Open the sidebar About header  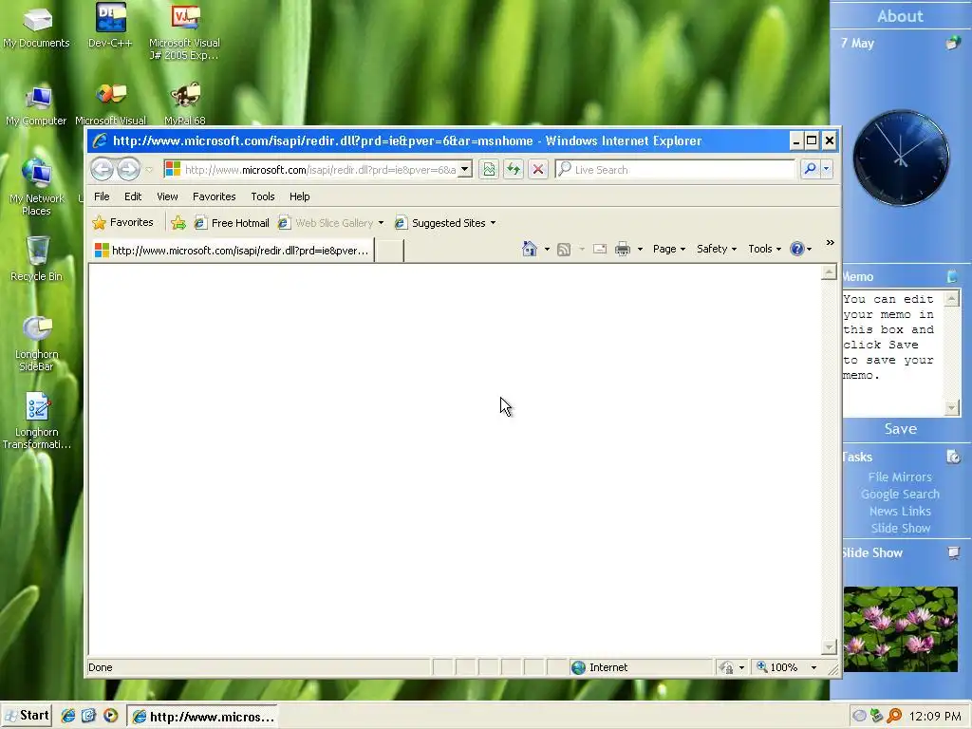pos(900,16)
